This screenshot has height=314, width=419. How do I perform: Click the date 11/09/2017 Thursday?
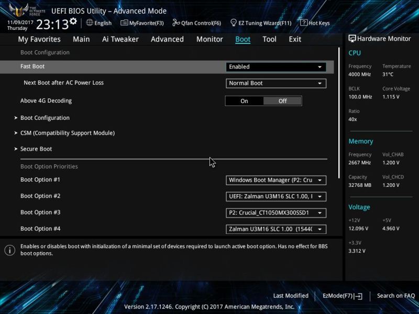click(x=20, y=25)
